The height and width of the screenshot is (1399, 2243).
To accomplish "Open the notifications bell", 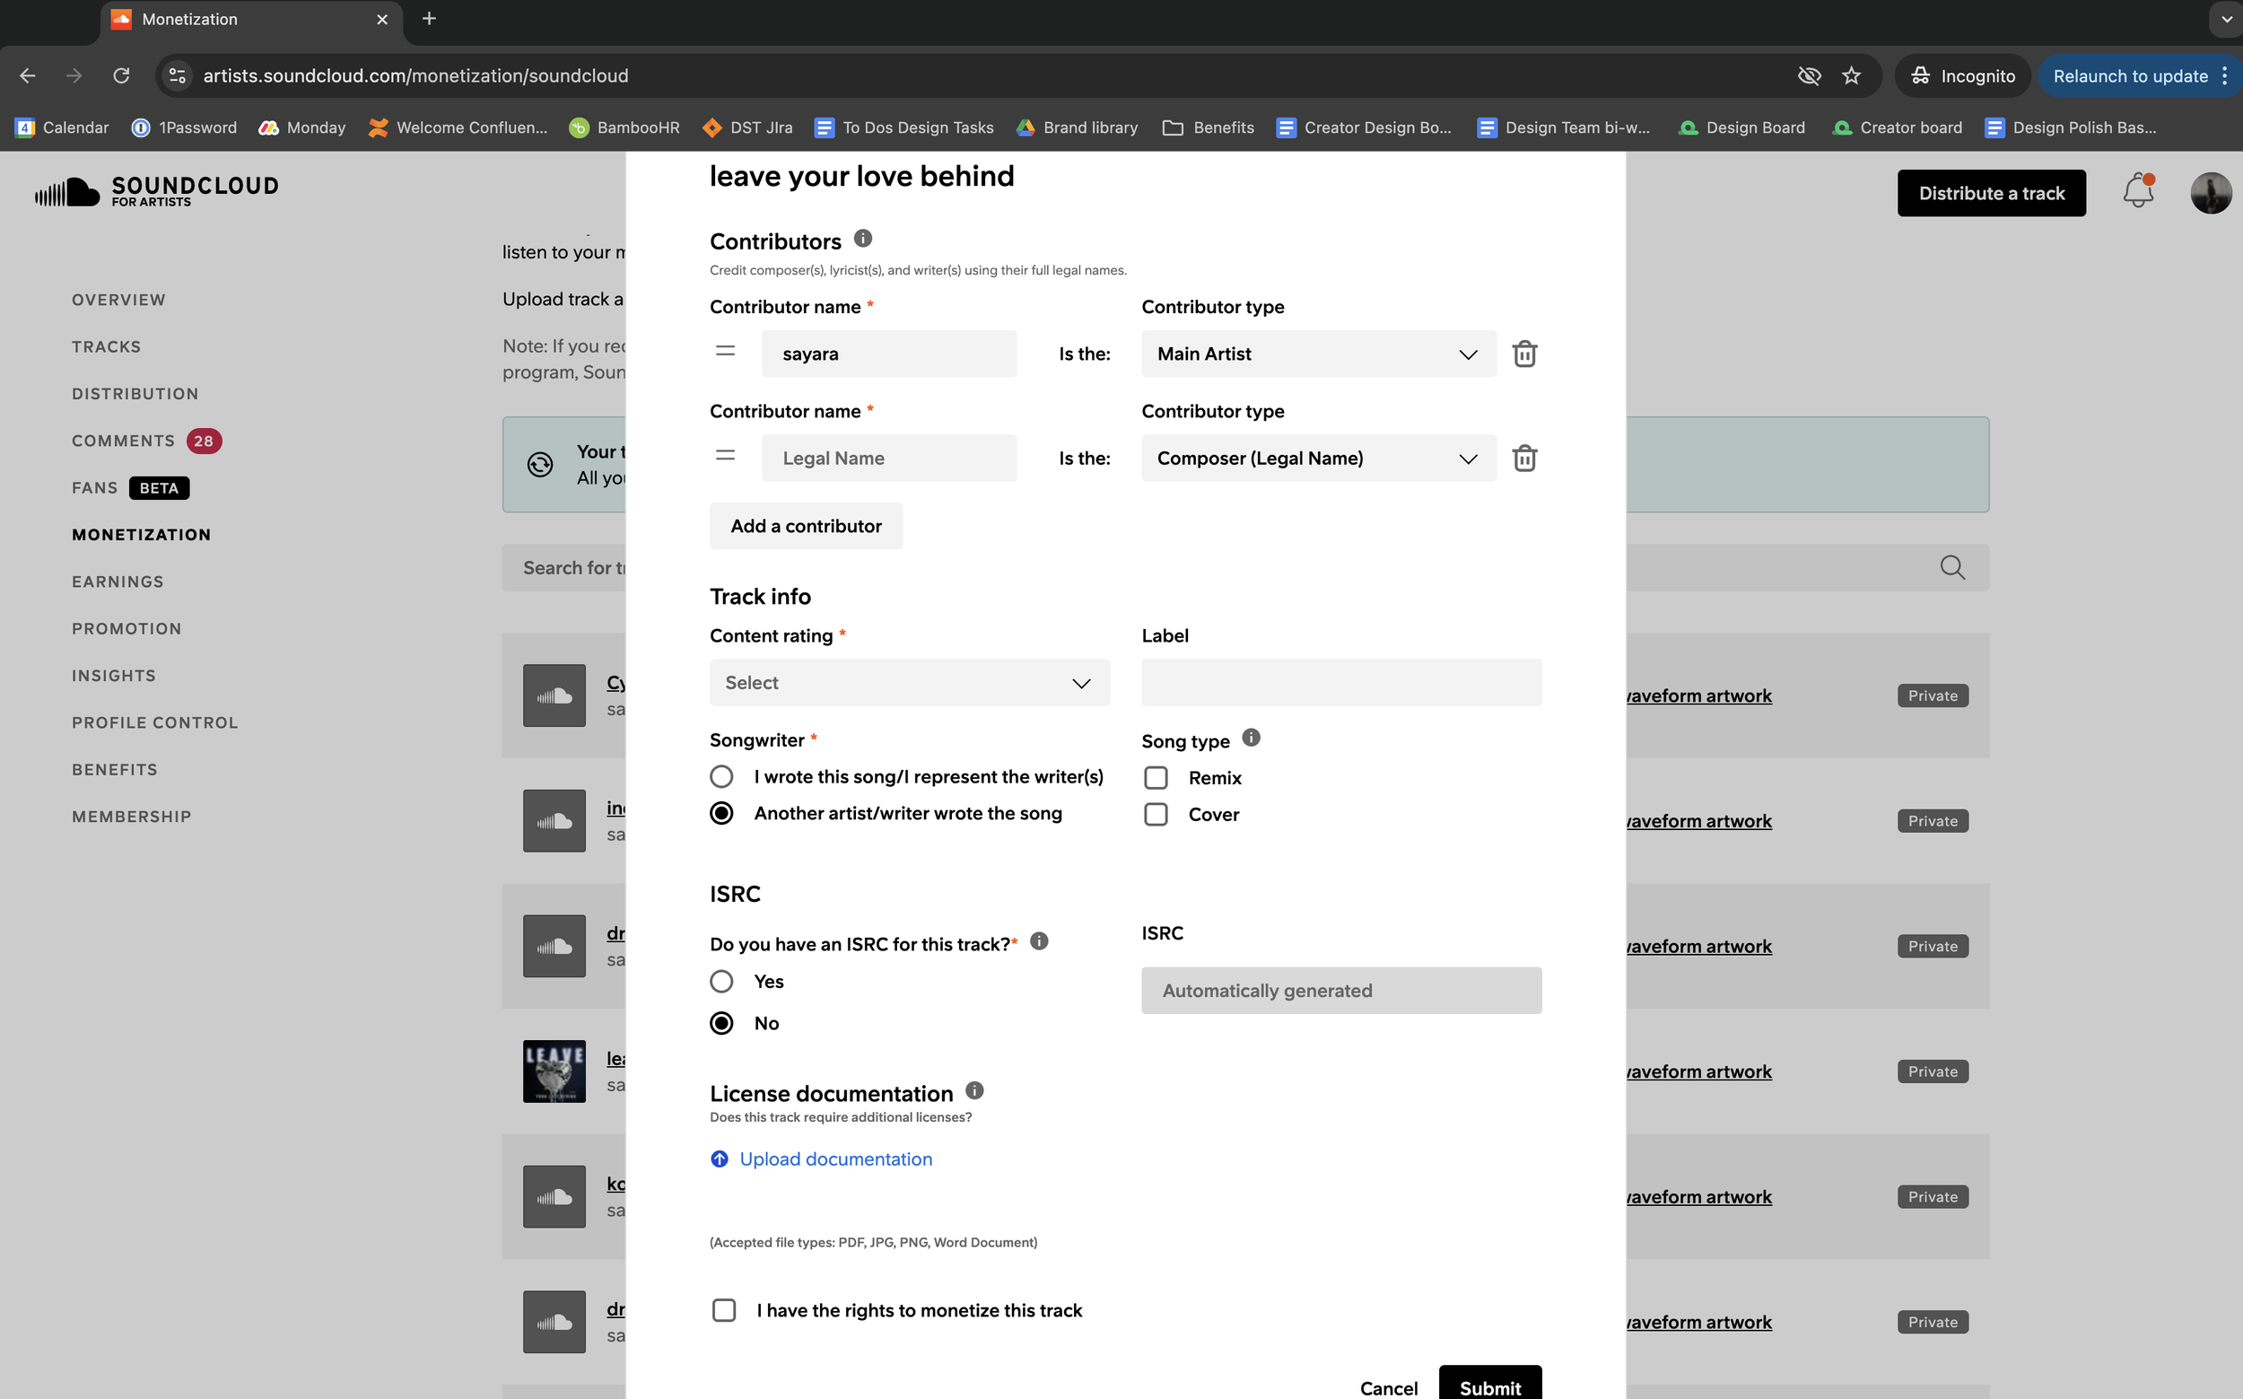I will point(2137,190).
